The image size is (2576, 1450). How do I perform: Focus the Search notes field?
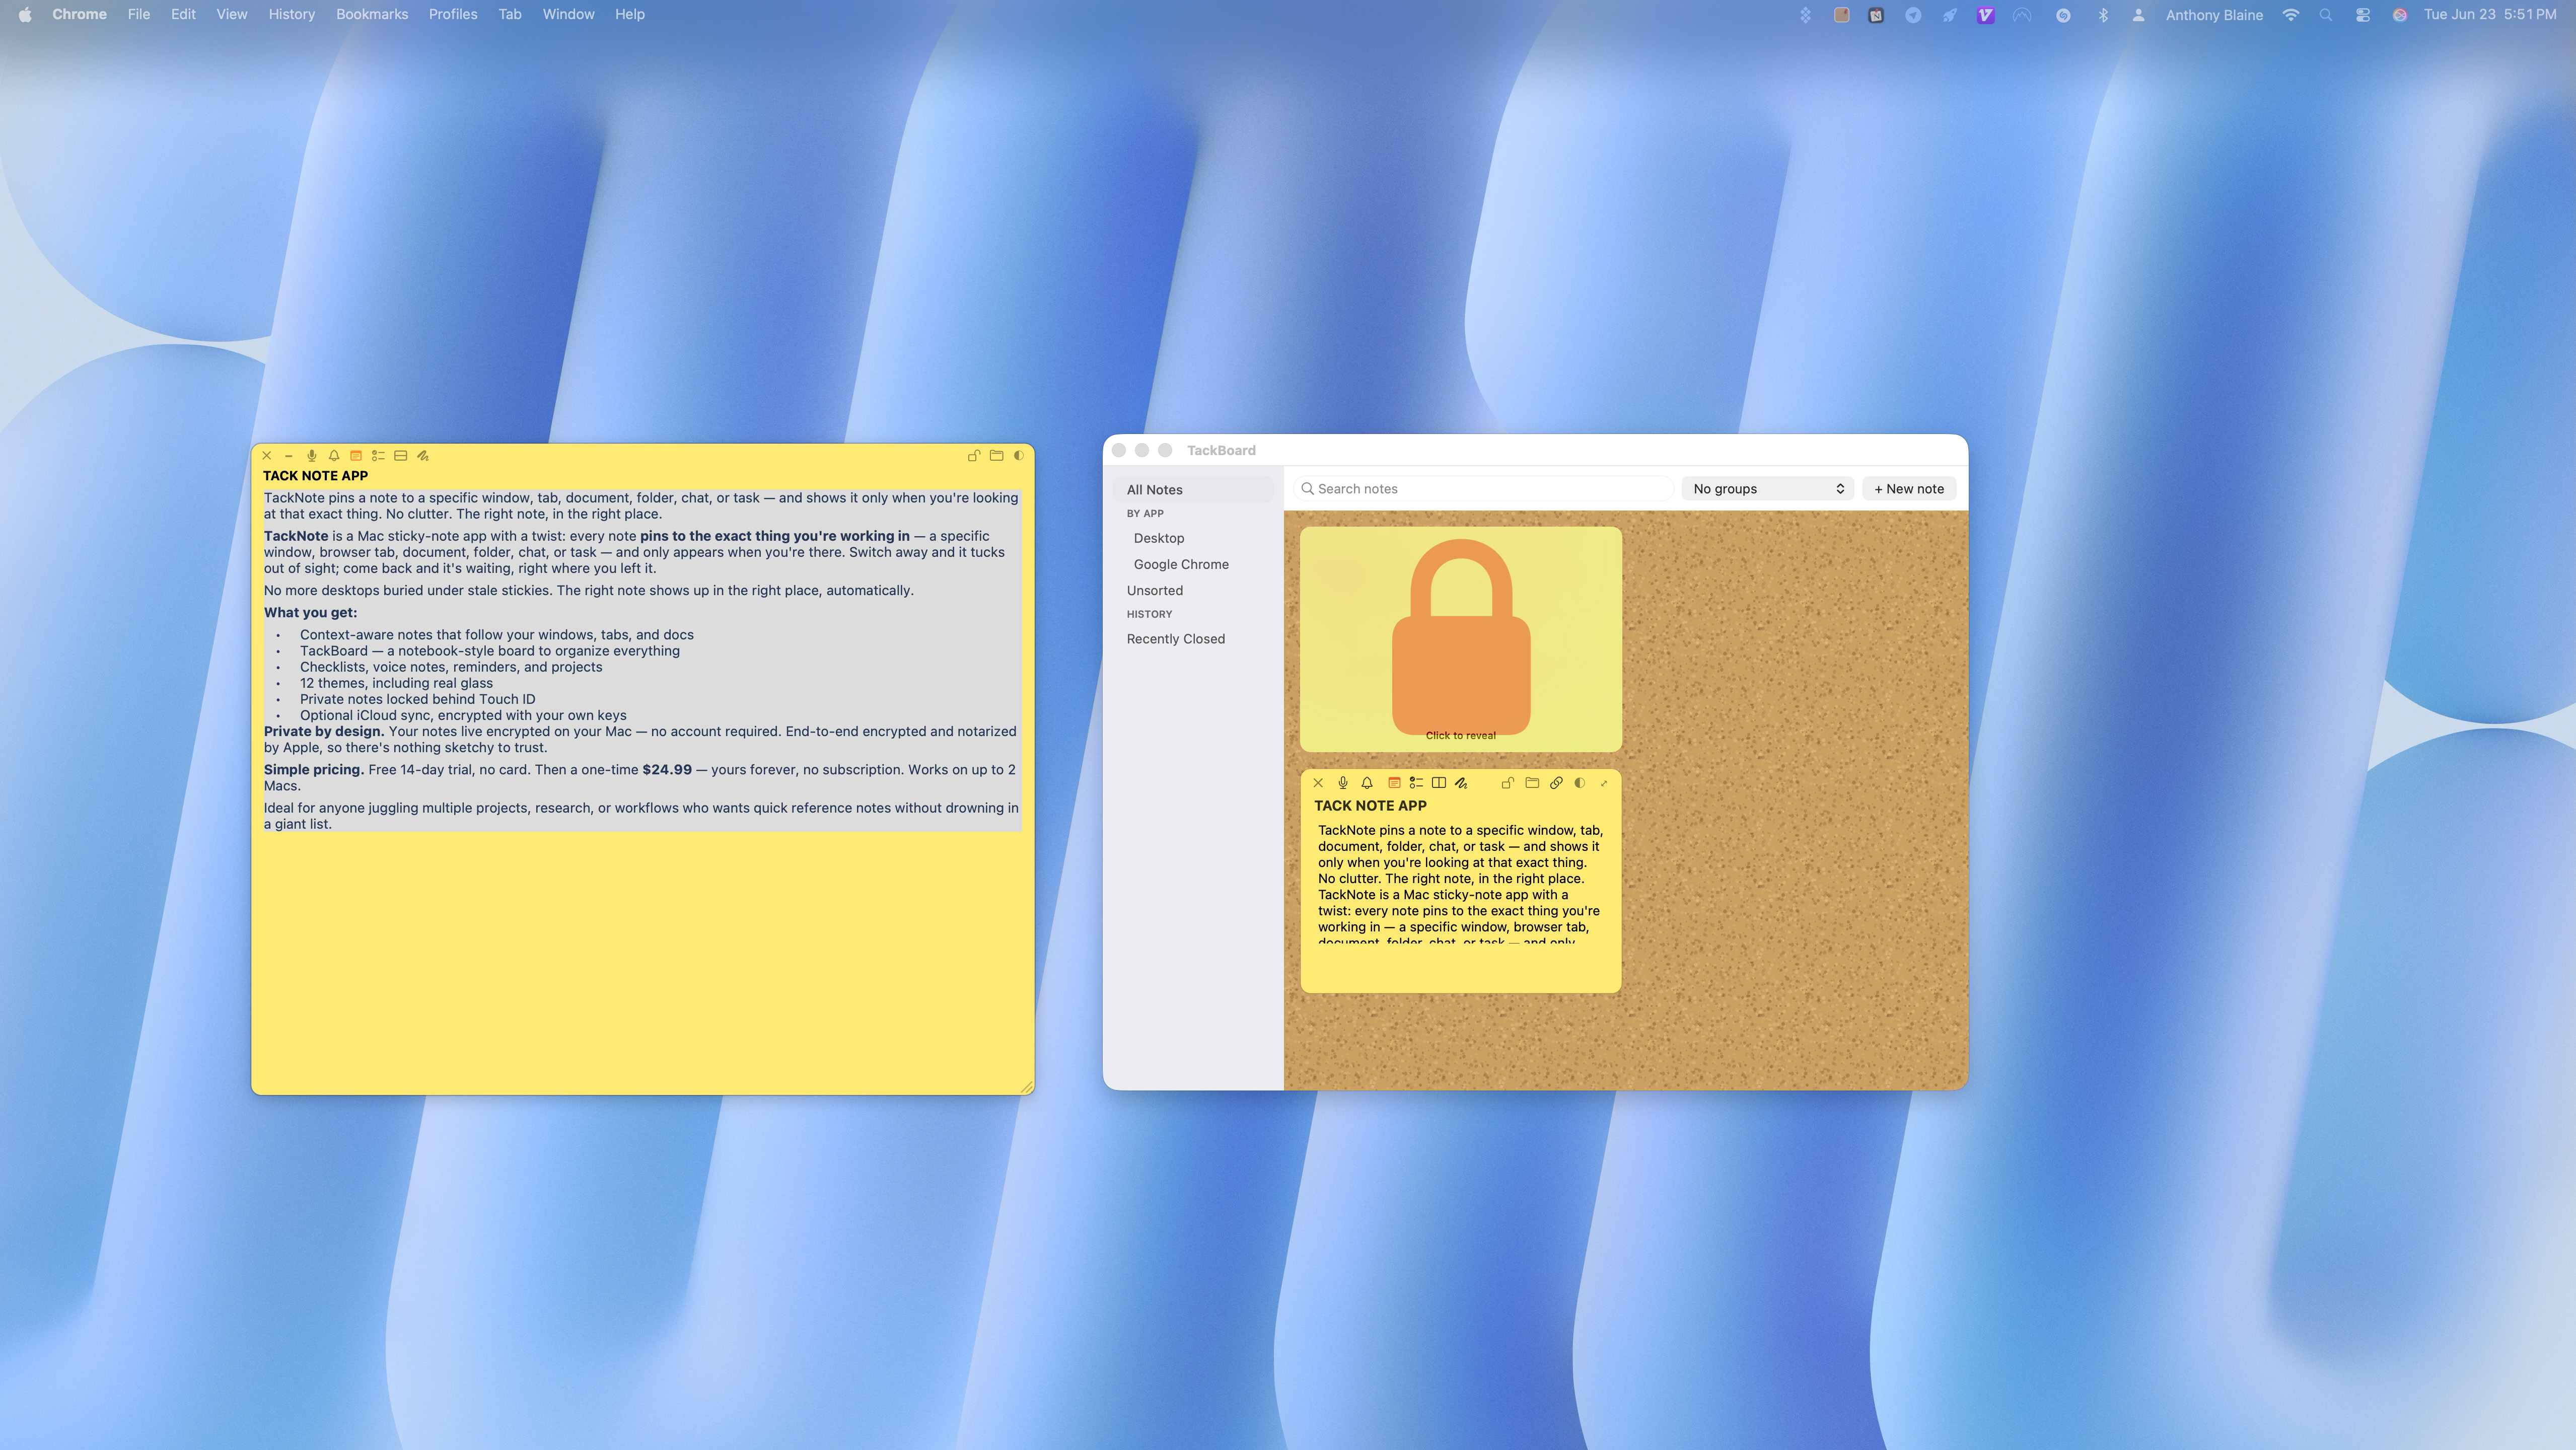point(1484,489)
